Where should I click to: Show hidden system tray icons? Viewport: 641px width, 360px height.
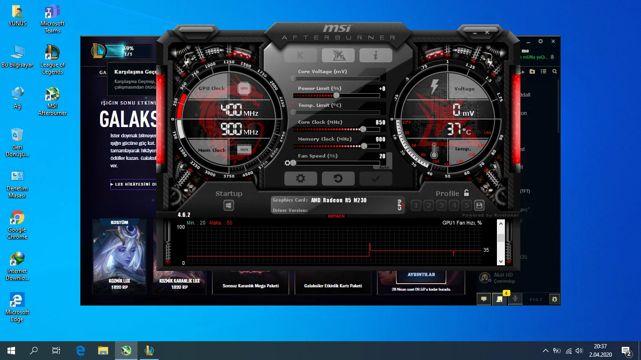click(545, 351)
